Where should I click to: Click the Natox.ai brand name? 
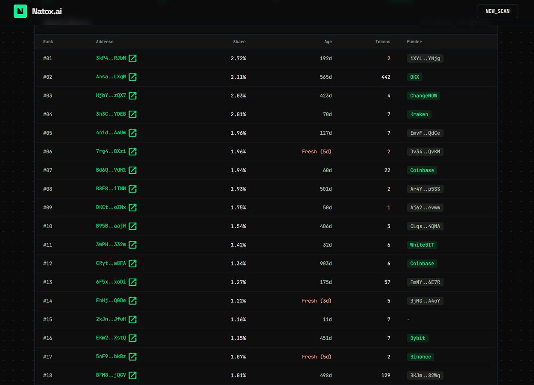point(47,11)
